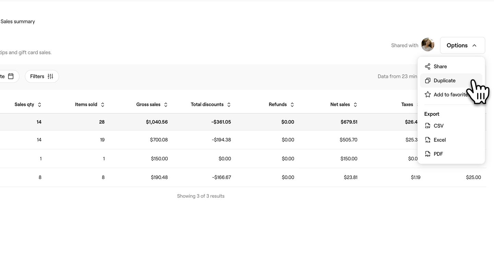
Task: Click the Share icon in options menu
Action: point(427,66)
